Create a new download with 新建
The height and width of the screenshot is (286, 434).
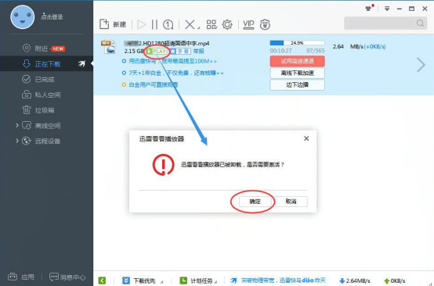point(113,24)
